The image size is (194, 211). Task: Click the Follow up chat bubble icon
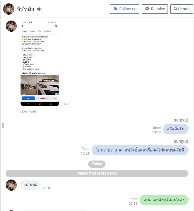[x=115, y=9]
